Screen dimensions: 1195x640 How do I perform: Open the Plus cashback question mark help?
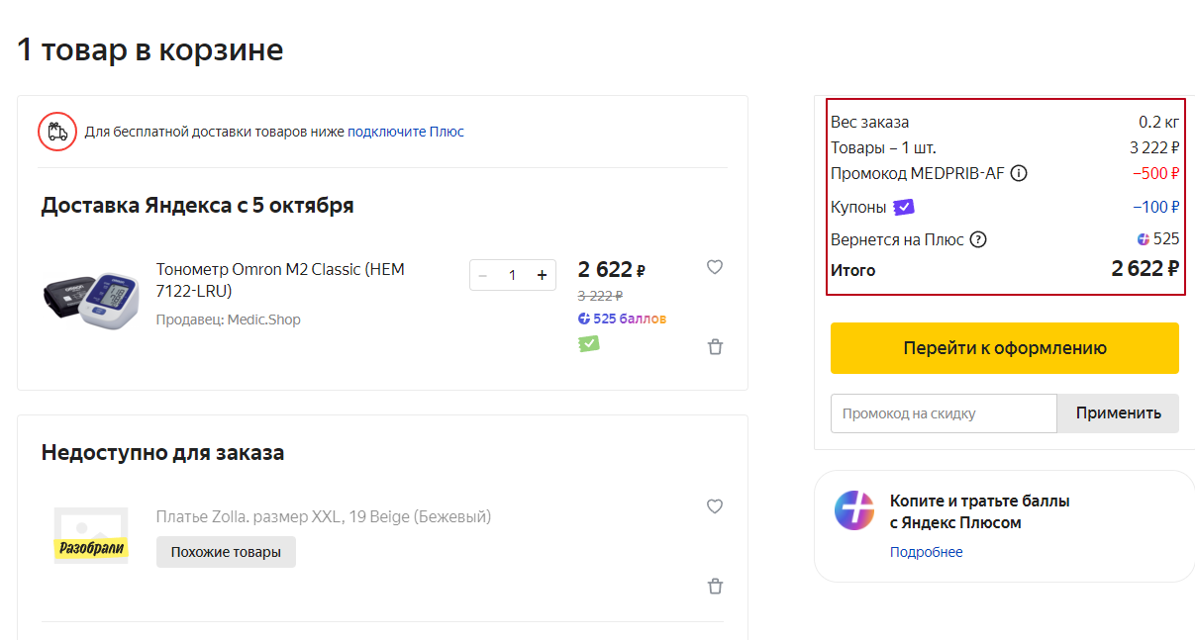[978, 239]
